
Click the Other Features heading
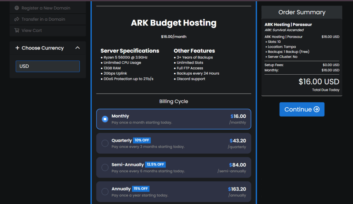tap(194, 51)
